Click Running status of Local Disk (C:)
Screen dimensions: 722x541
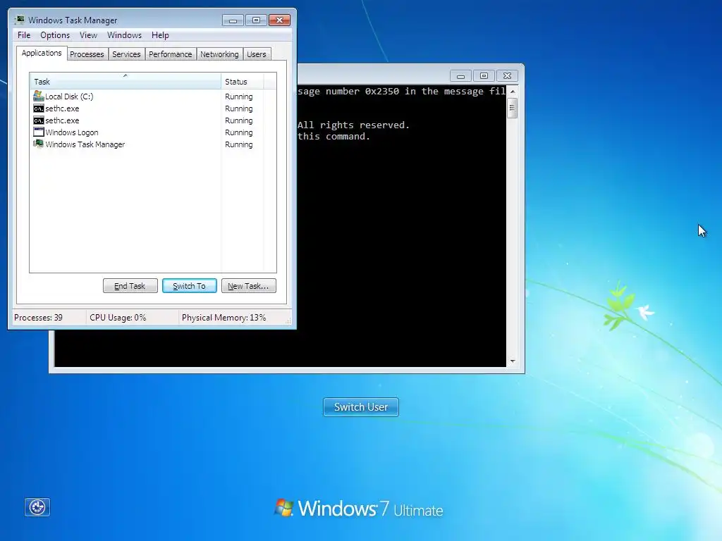click(x=238, y=97)
